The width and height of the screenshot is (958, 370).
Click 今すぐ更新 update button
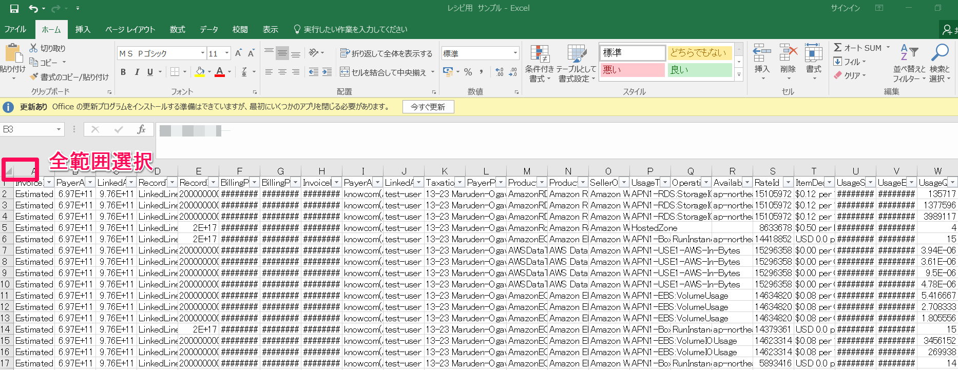click(x=428, y=107)
